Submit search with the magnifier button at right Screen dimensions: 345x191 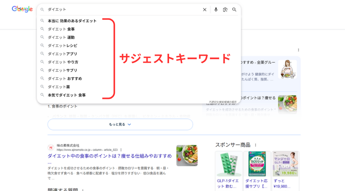pyautogui.click(x=234, y=10)
